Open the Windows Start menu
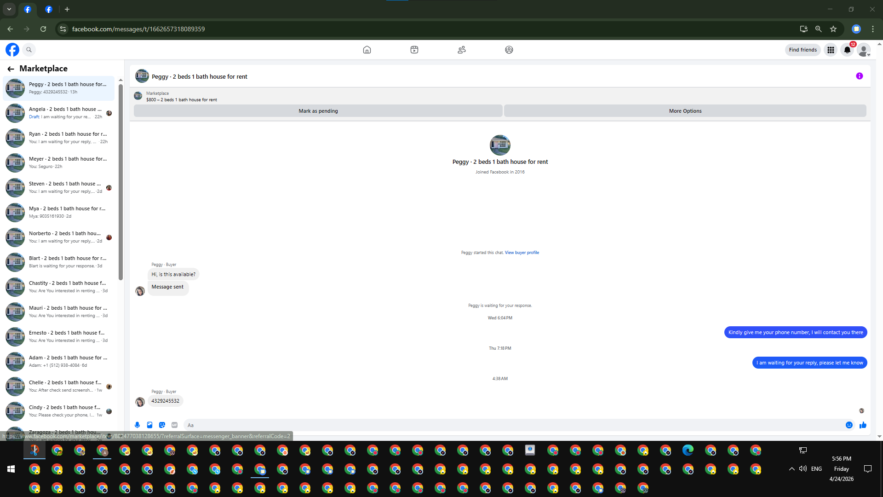The width and height of the screenshot is (883, 497). click(x=11, y=469)
